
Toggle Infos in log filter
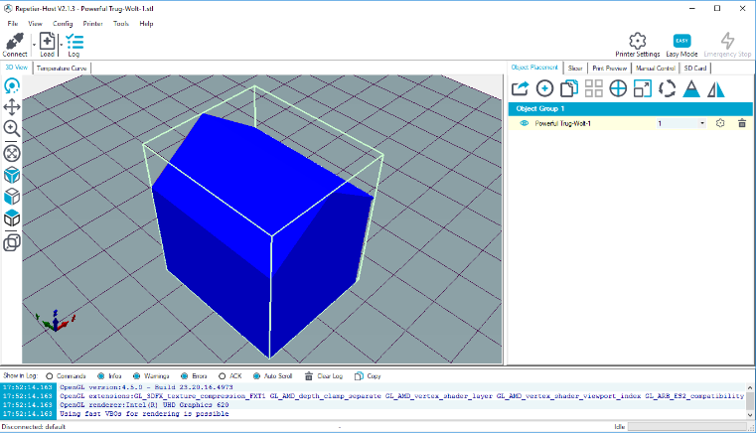pos(109,376)
